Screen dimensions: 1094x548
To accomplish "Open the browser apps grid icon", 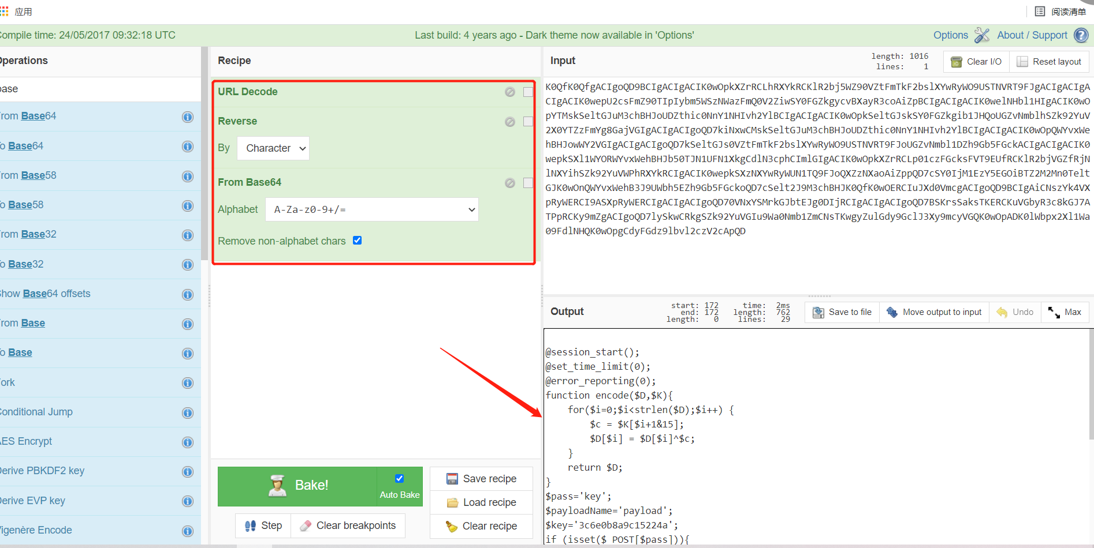I will 4,11.
